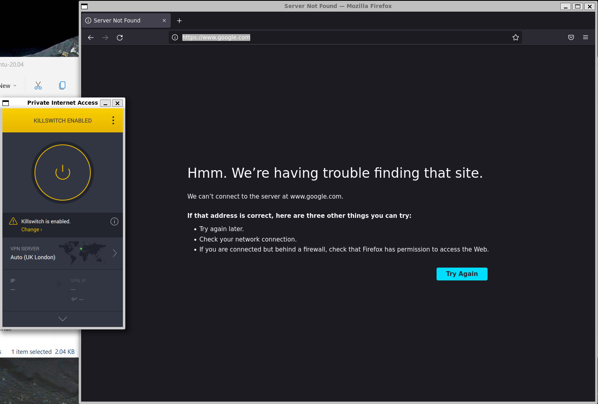The height and width of the screenshot is (404, 598).
Task: Select the Auto (UK London) server text
Action: pyautogui.click(x=33, y=257)
